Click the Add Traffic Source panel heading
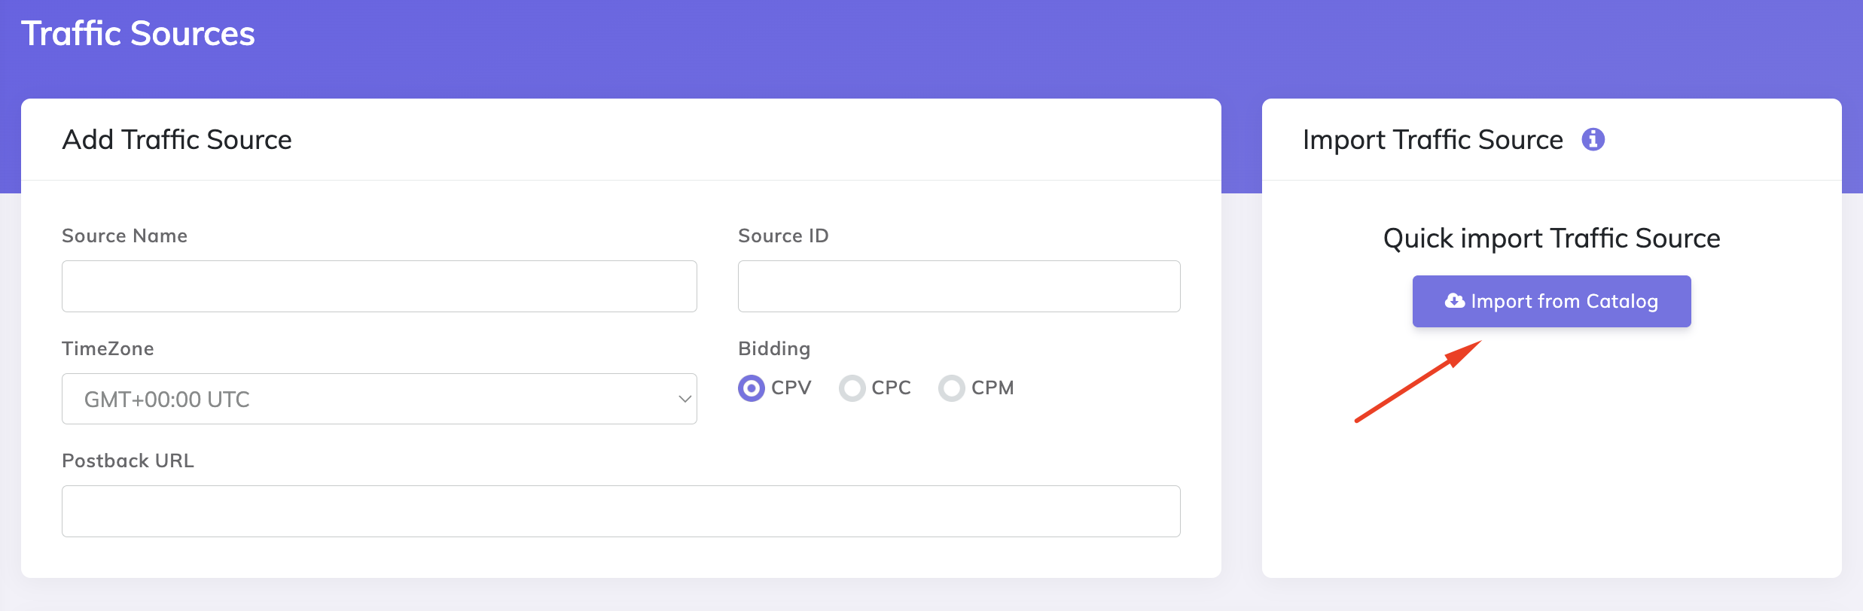1863x611 pixels. [x=177, y=140]
